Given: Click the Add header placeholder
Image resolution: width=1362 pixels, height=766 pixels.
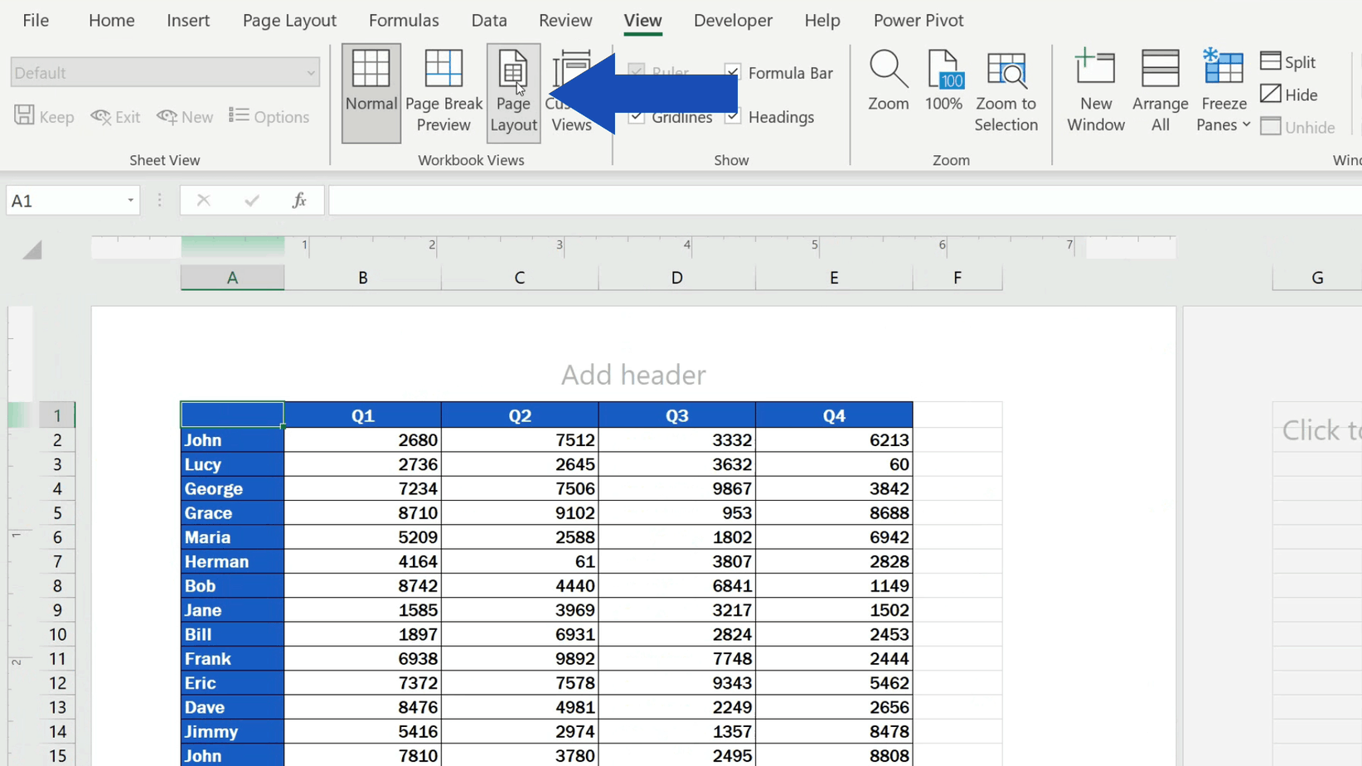Looking at the screenshot, I should pyautogui.click(x=633, y=375).
